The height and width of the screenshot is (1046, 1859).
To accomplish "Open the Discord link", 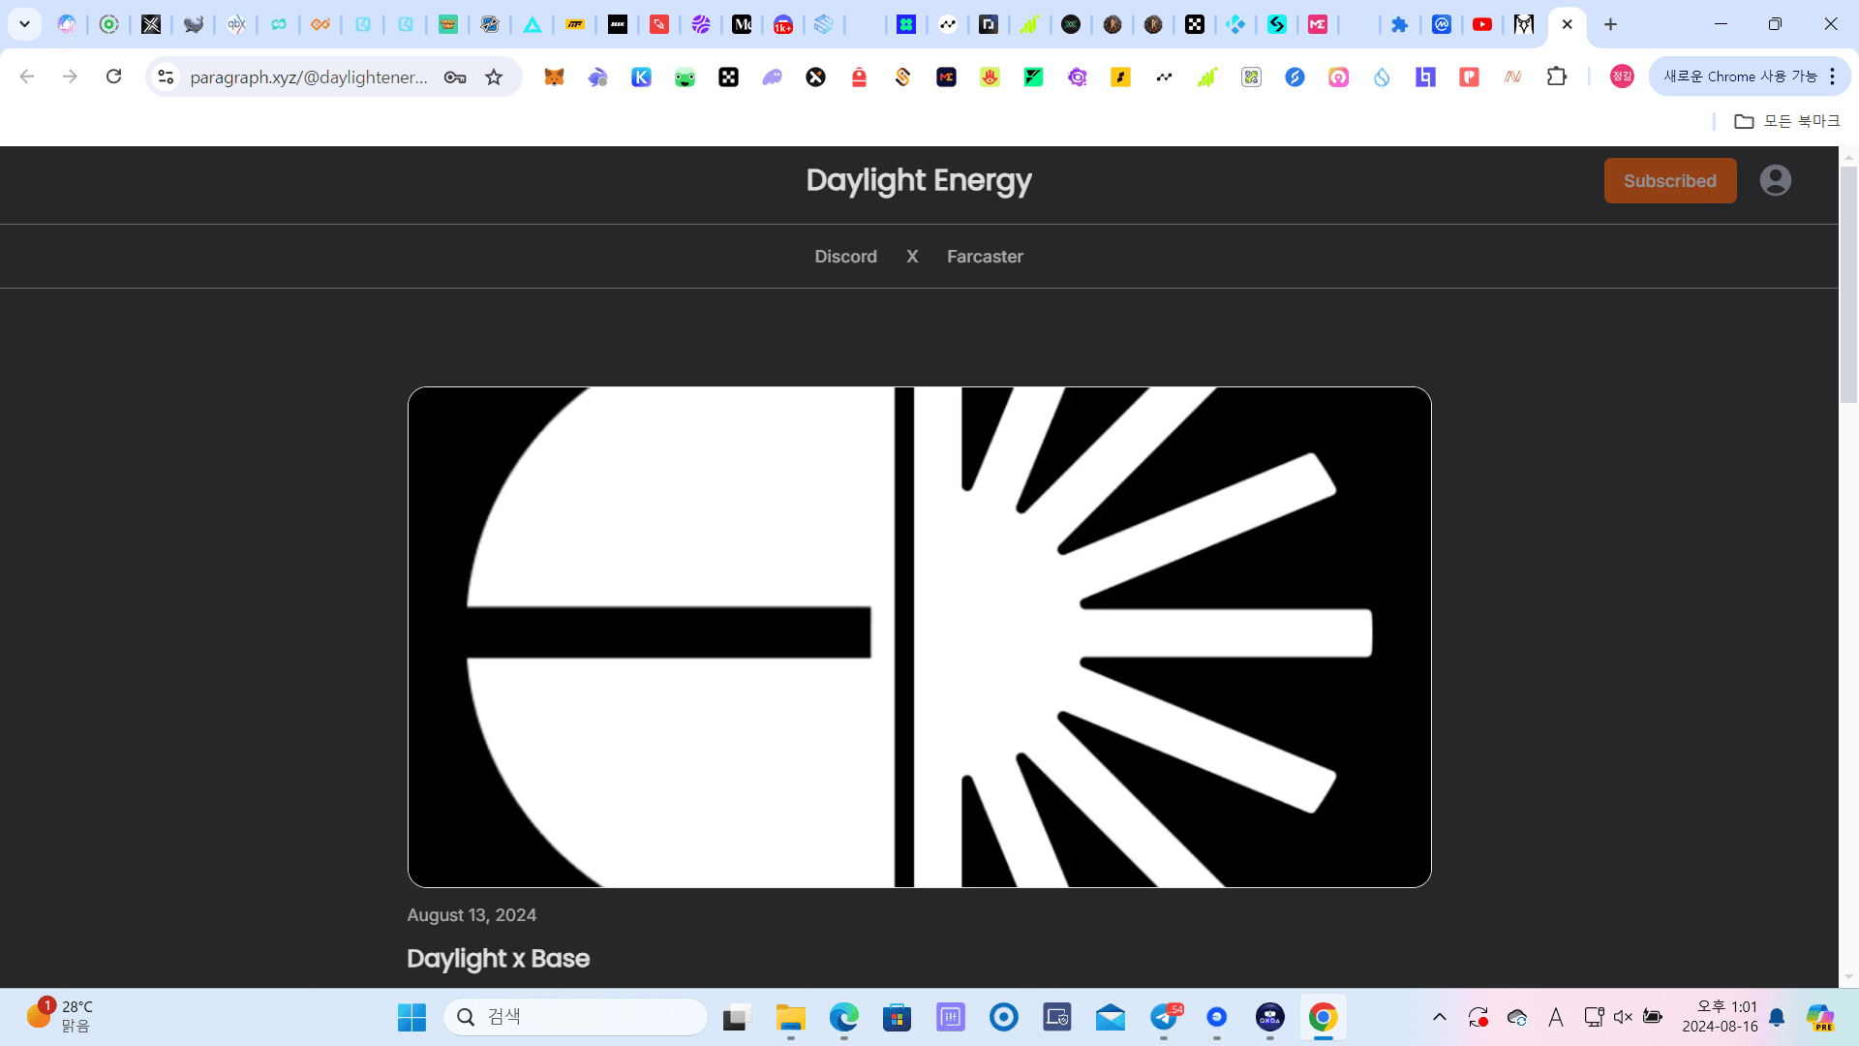I will 845,257.
